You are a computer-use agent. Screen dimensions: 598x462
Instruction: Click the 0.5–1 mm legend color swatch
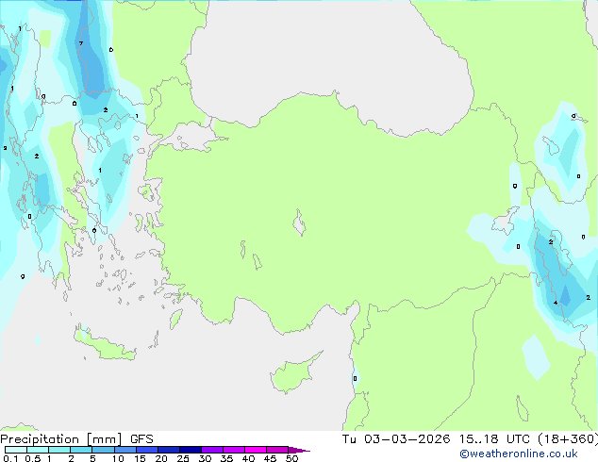click(x=38, y=450)
